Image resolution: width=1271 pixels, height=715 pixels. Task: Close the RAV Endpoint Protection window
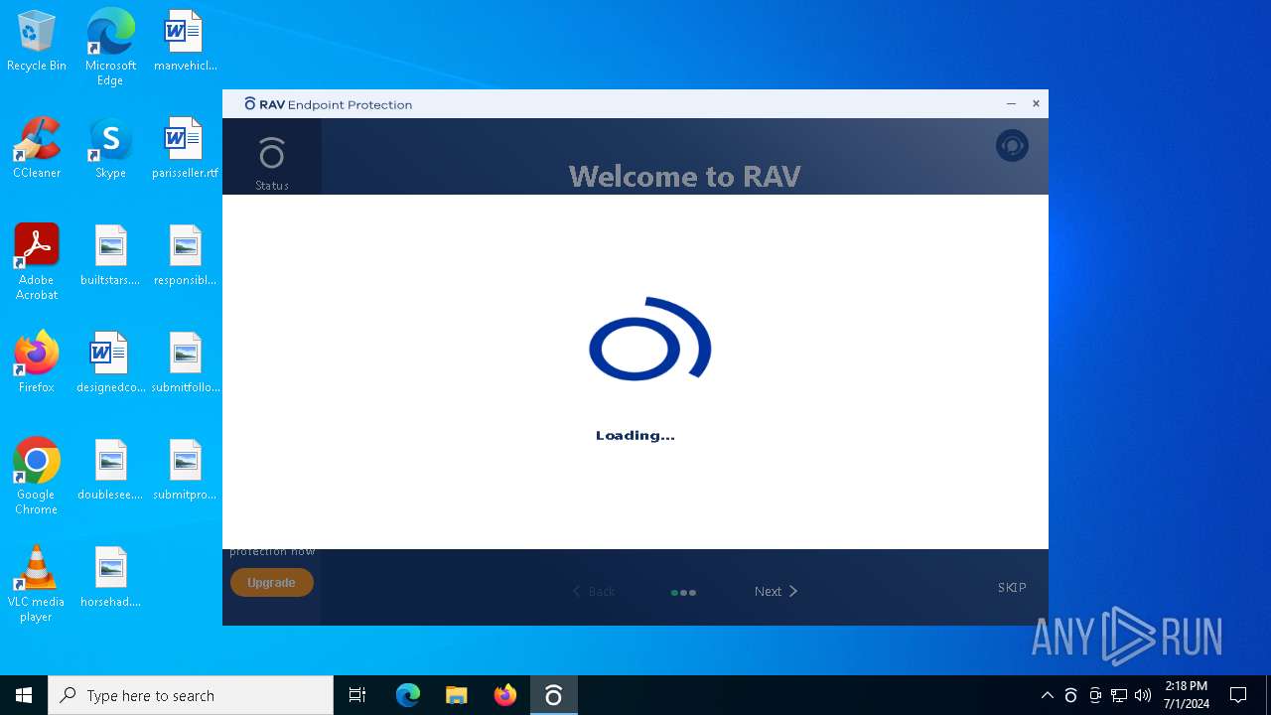tap(1036, 103)
